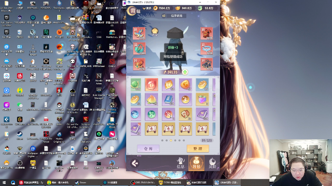
Task: Select the green 风 wind orb item
Action: (x=151, y=114)
